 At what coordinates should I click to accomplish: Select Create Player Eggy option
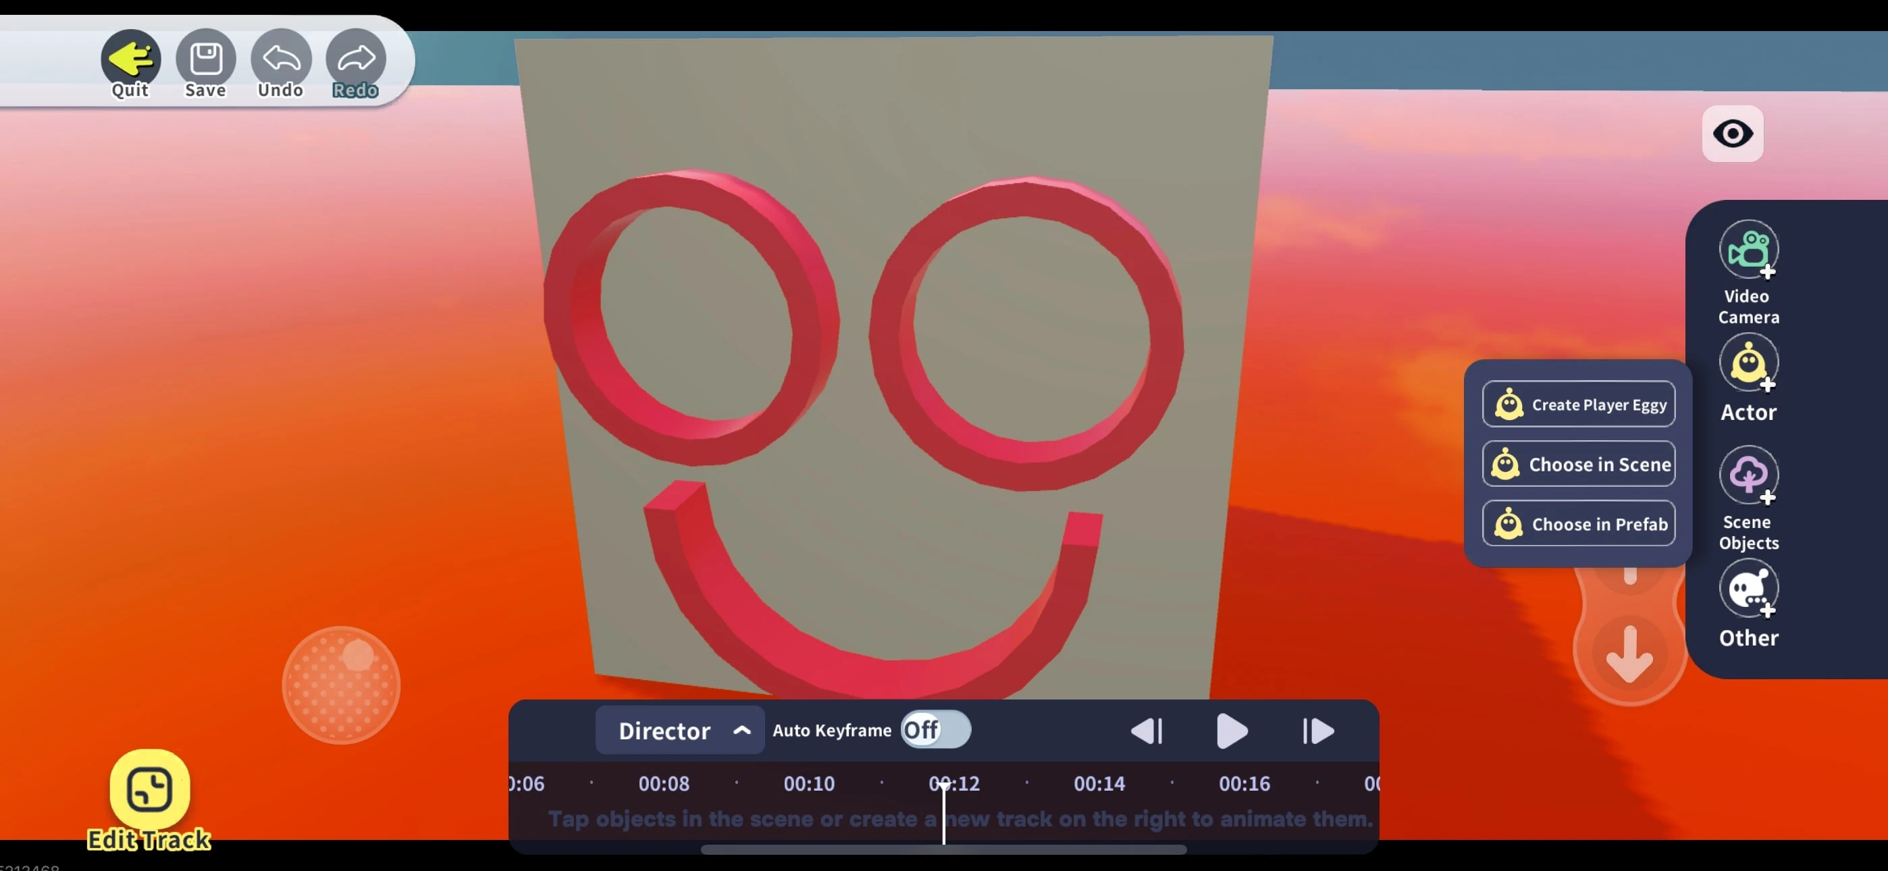coord(1579,404)
